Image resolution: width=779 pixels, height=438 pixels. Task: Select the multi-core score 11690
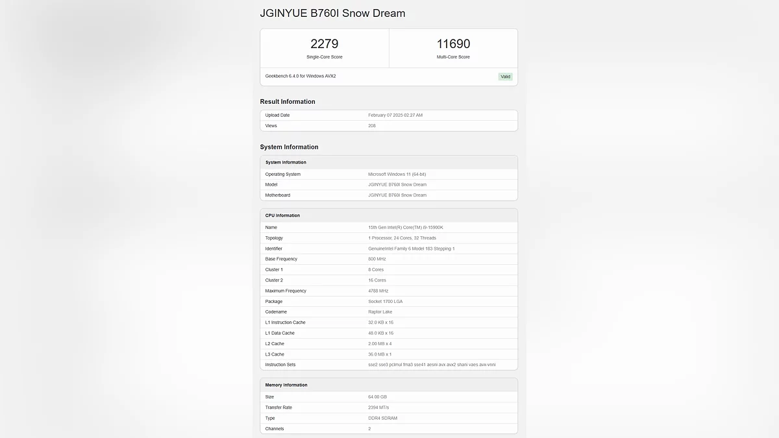(x=453, y=43)
